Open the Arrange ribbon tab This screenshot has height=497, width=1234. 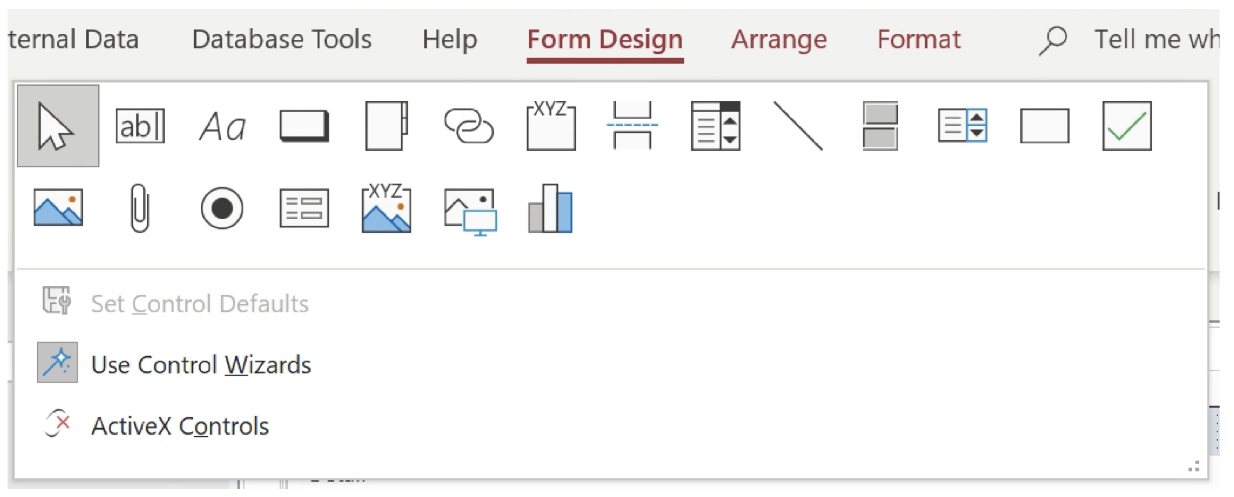[779, 39]
